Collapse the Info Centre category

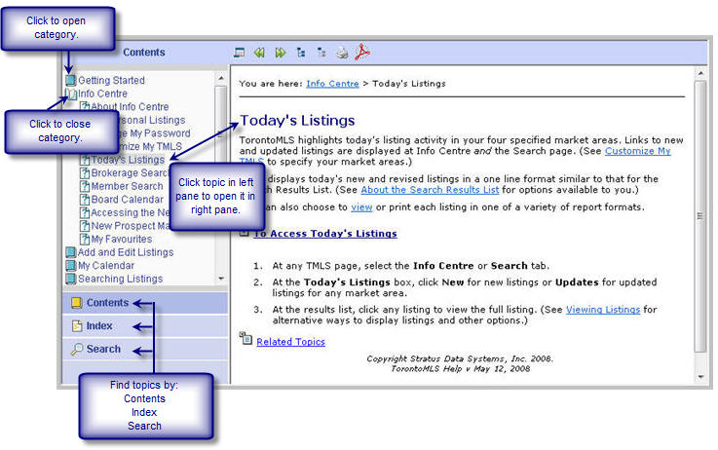tap(102, 94)
